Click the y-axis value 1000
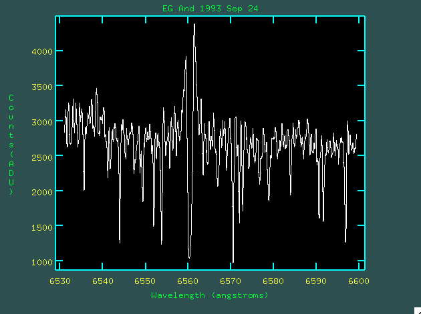 click(42, 262)
